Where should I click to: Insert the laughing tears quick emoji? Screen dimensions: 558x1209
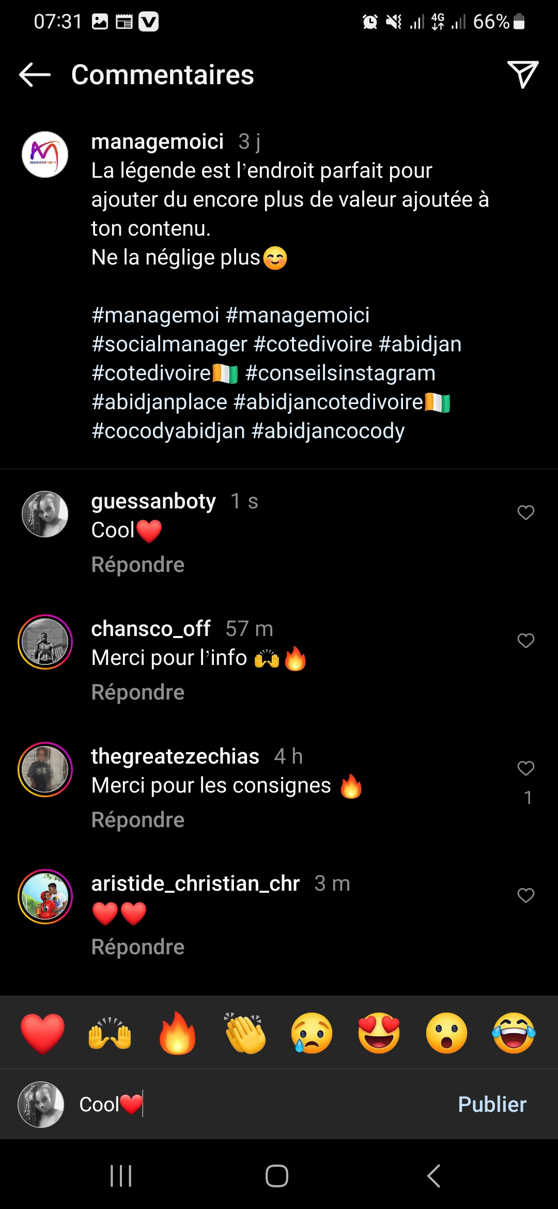(x=514, y=1033)
